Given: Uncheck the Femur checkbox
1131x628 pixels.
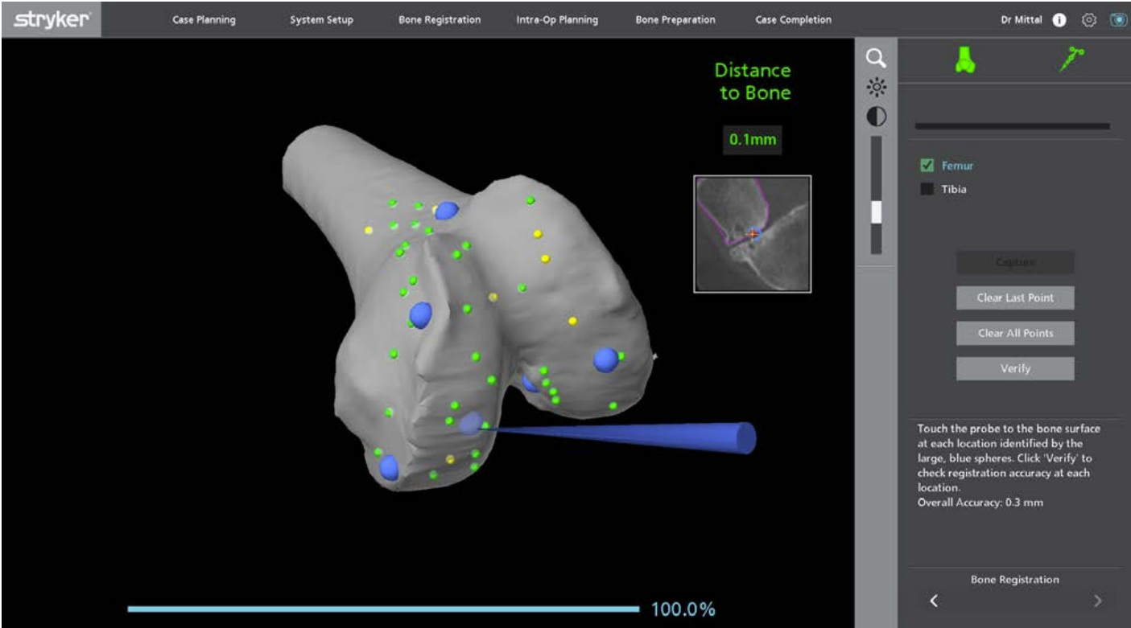Looking at the screenshot, I should click(x=927, y=166).
